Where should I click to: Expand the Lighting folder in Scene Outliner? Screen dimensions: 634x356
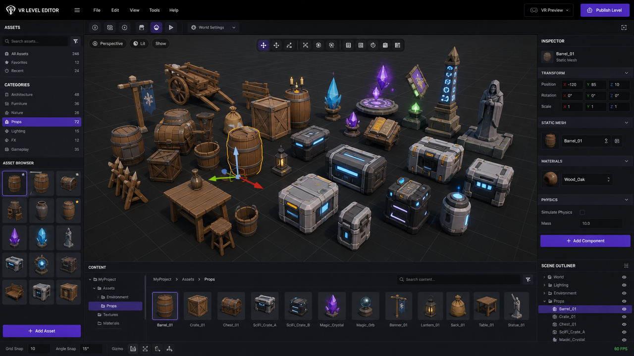[x=544, y=285]
